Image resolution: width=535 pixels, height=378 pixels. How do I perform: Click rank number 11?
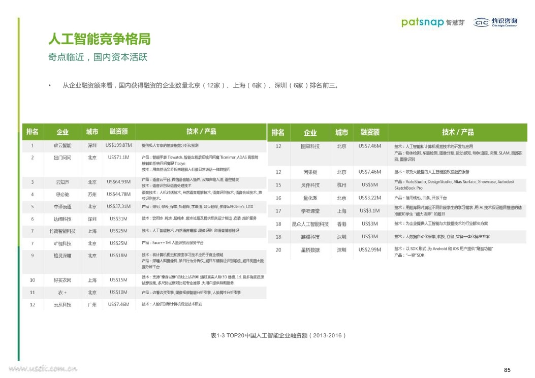33,293
